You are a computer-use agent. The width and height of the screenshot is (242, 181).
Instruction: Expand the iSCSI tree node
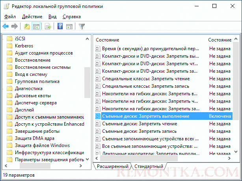point(4,39)
